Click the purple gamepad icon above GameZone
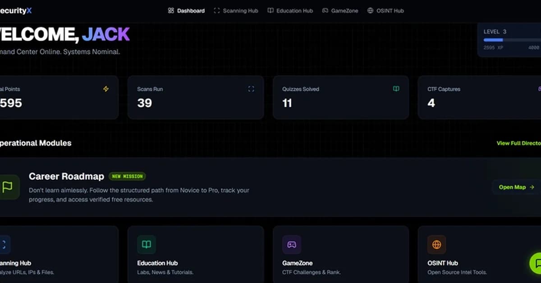This screenshot has height=283, width=541. pyautogui.click(x=292, y=245)
